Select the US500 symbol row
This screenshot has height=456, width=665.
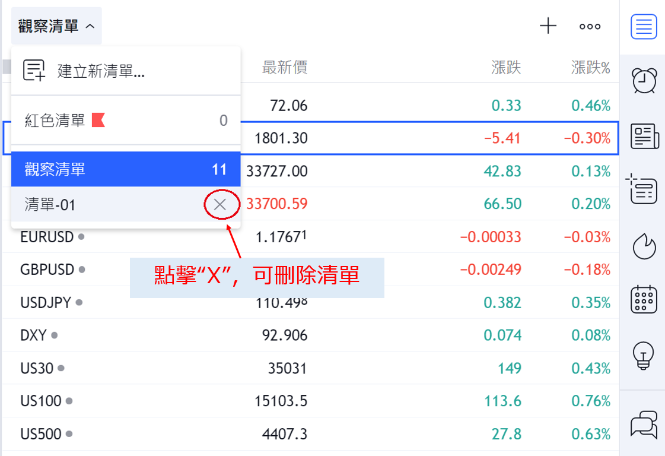tap(310, 434)
